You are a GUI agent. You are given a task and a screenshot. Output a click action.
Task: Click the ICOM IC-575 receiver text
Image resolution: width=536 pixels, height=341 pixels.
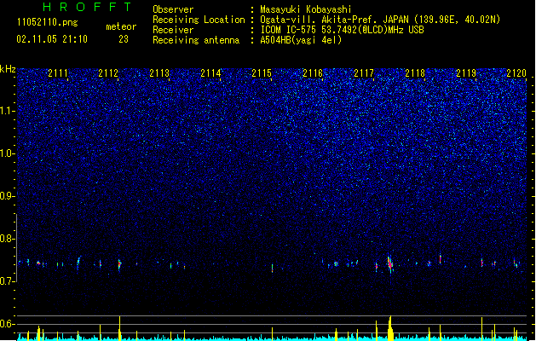click(342, 30)
